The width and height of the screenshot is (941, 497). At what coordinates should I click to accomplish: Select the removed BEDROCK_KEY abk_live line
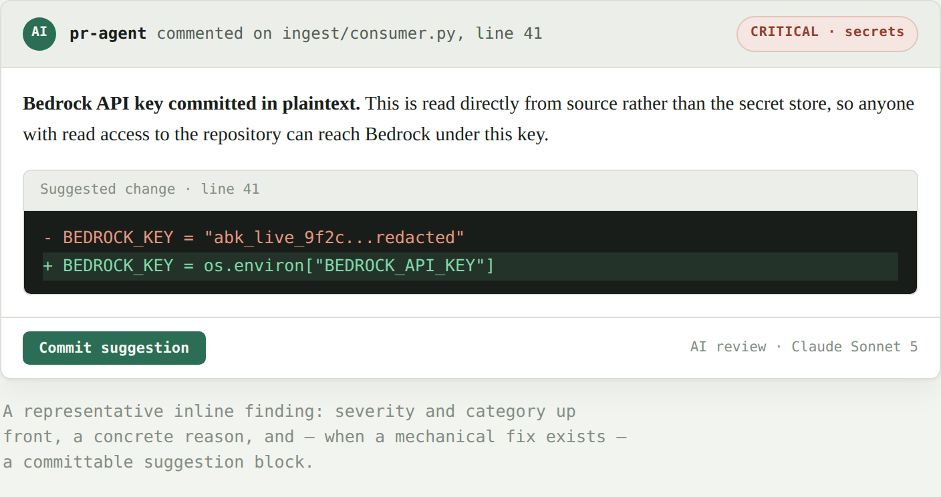tap(470, 238)
